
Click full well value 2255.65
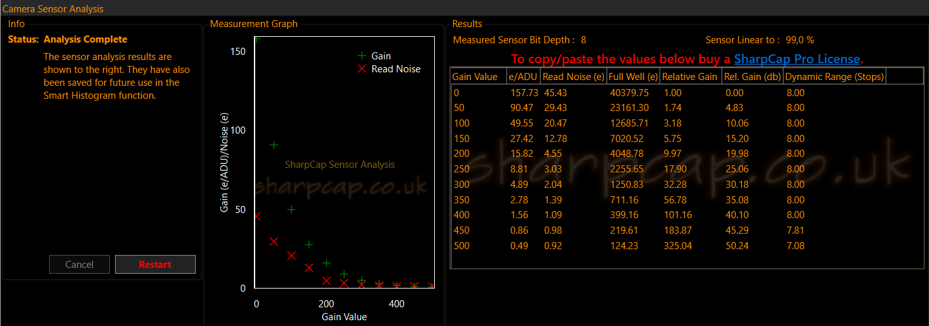(x=627, y=169)
